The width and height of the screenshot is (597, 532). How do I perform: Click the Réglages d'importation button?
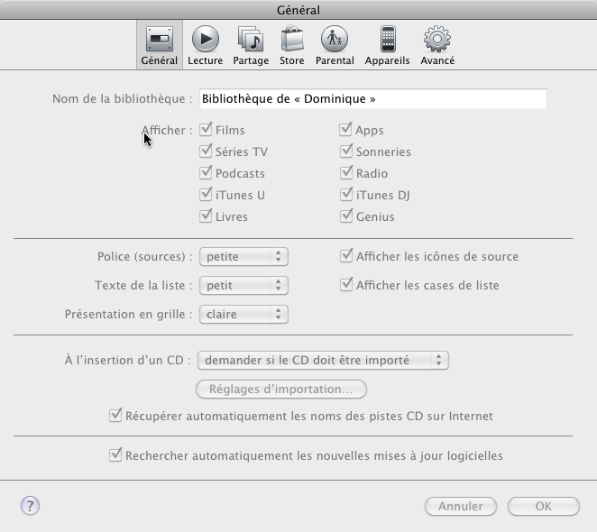click(281, 390)
